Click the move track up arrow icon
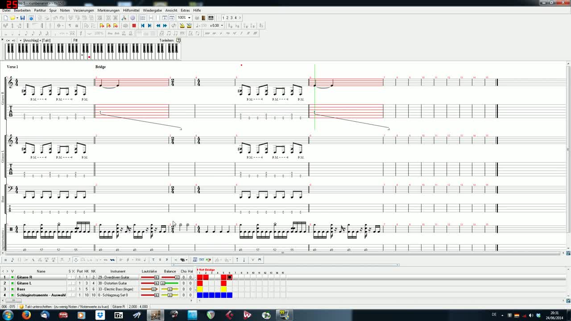571x321 pixels. point(237,259)
